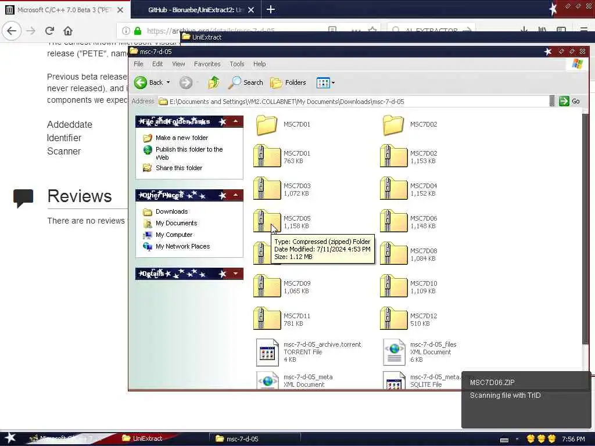
Task: Select the MSC7D02 zipped folder 1,153 KB
Action: tap(410, 157)
